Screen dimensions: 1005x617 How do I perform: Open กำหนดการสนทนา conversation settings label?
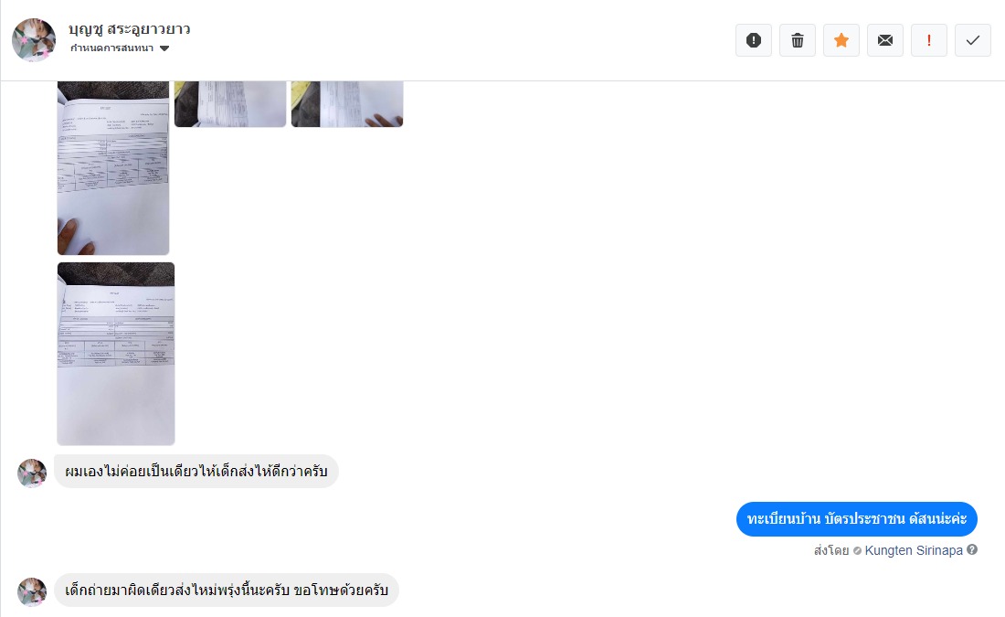(x=112, y=48)
